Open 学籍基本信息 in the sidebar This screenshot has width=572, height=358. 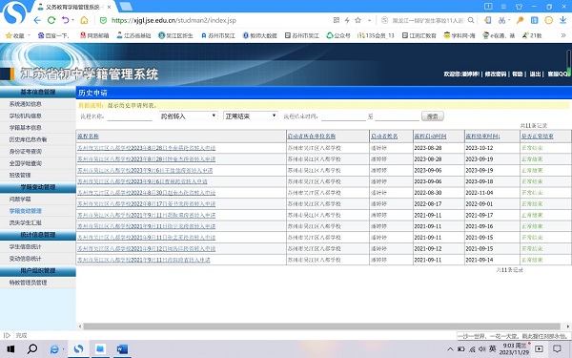(26, 128)
